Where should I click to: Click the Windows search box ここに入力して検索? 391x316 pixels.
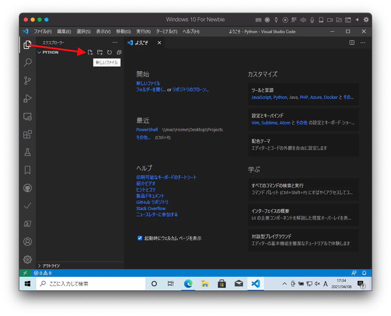(91, 284)
